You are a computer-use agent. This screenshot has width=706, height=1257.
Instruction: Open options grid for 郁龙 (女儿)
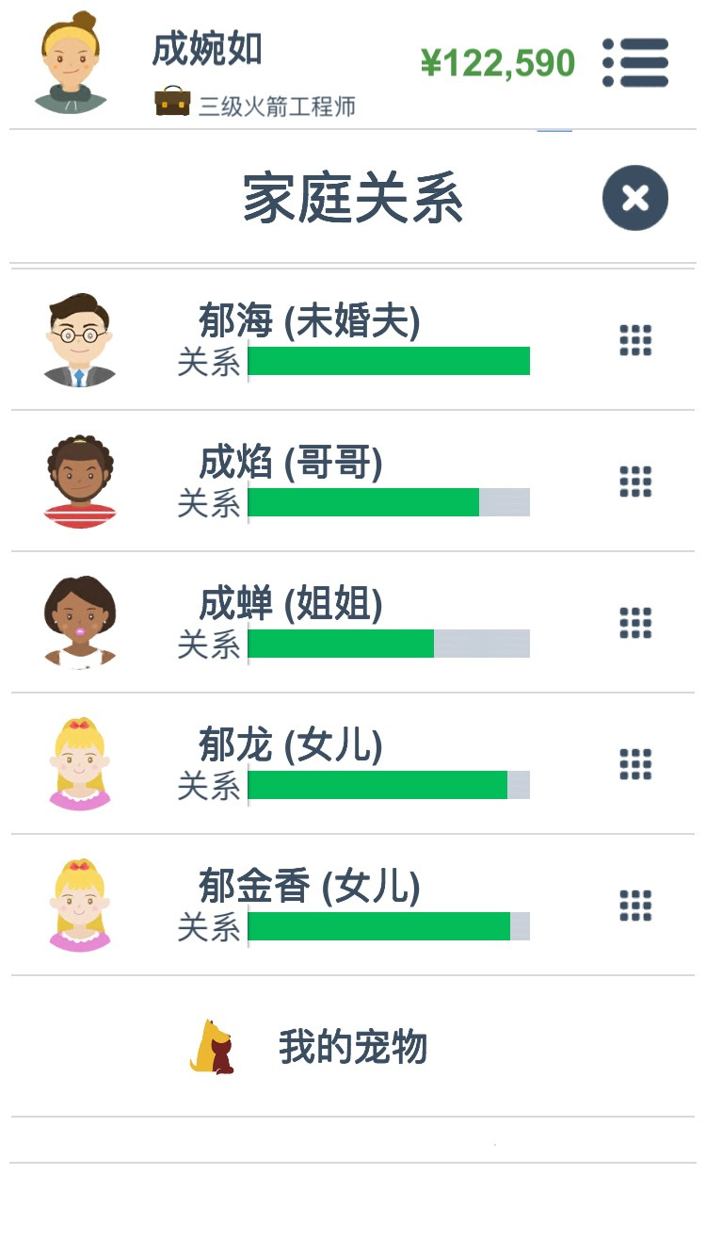(635, 763)
